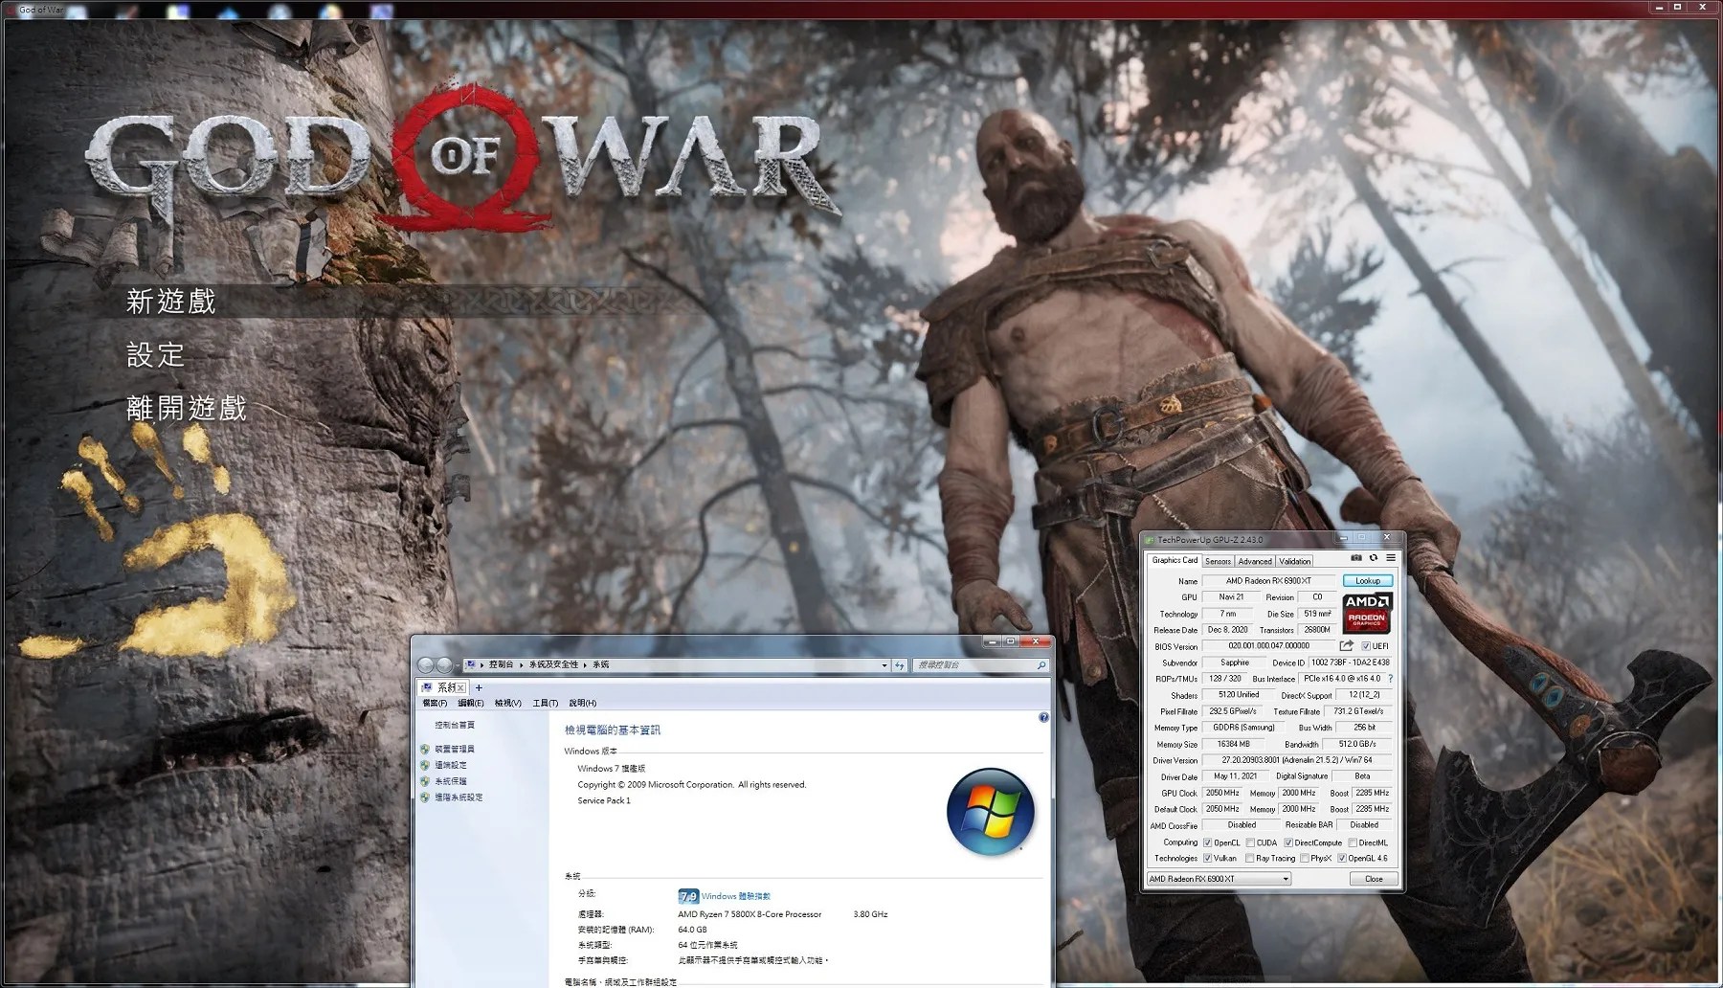
Task: Uncheck the UEFI checkbox
Action: point(1366,645)
